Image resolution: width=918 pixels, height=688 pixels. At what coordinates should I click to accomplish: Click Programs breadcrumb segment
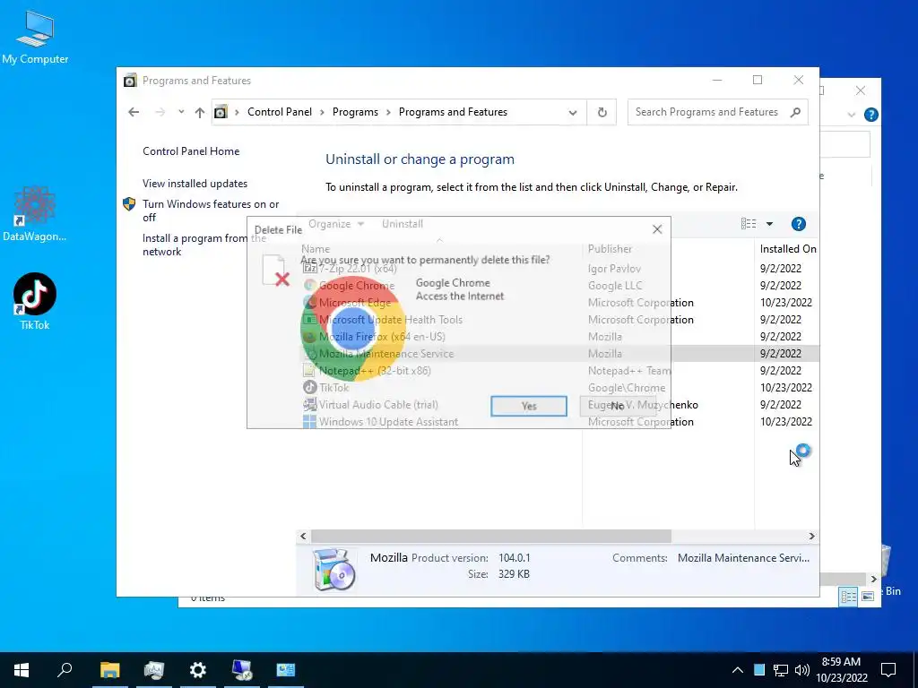(x=355, y=112)
